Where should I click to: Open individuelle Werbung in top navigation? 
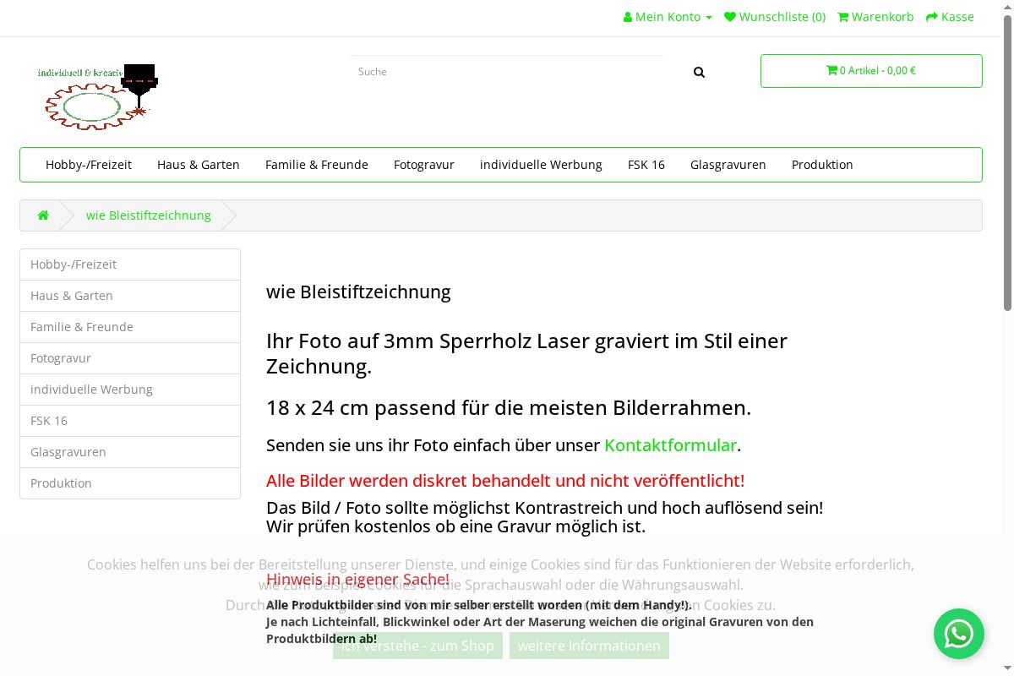click(541, 165)
